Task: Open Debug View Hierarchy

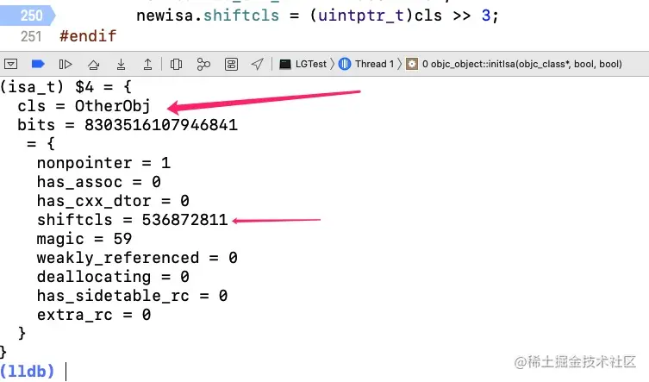Action: click(176, 64)
